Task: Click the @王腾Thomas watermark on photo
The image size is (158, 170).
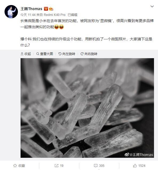Action: coord(139,155)
